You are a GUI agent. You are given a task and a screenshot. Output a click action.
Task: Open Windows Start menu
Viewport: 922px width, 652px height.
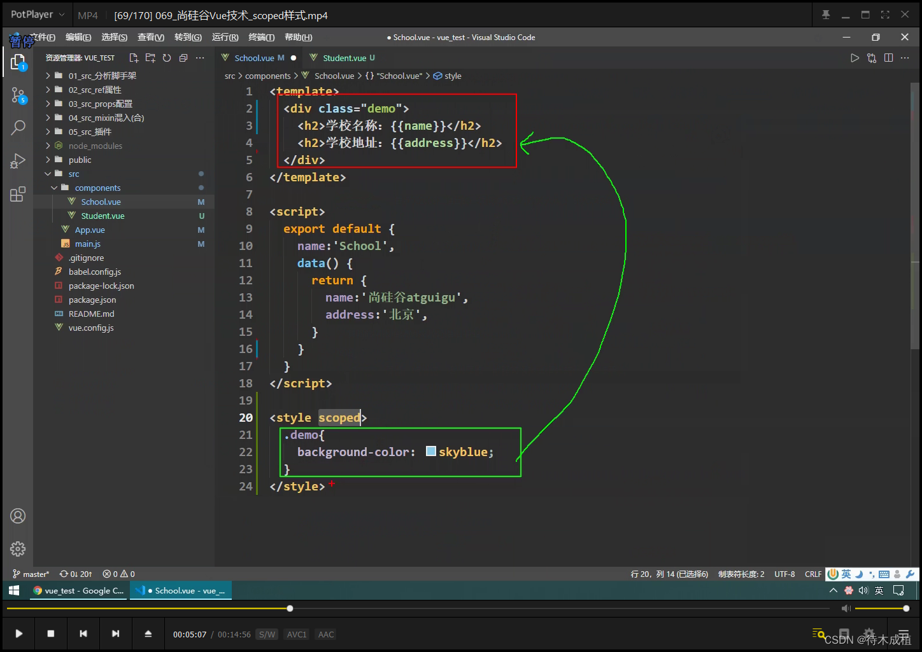point(14,590)
